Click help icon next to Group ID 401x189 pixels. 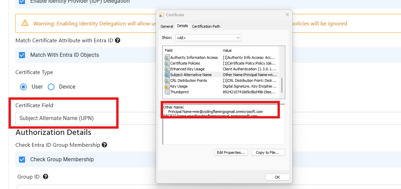[x=45, y=176]
